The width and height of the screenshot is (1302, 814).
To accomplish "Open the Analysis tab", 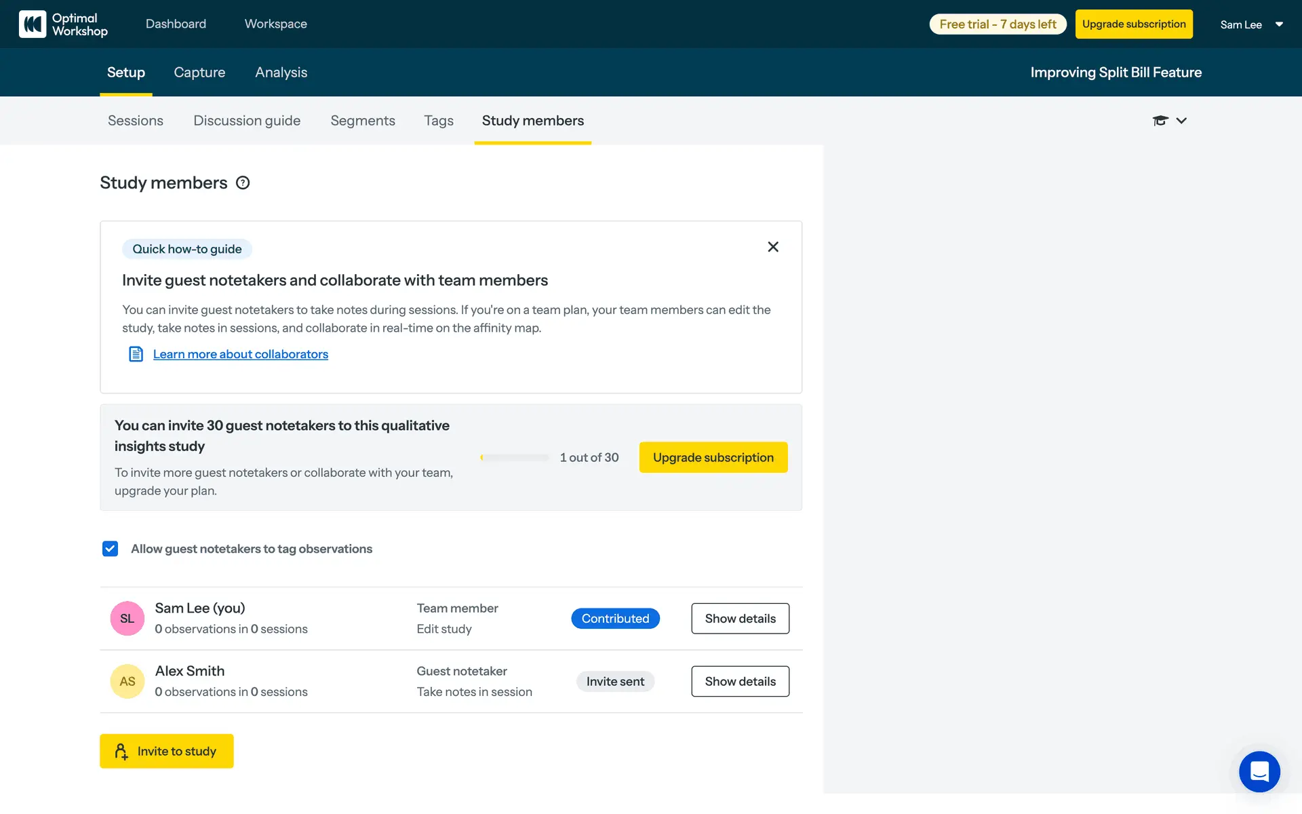I will [281, 73].
